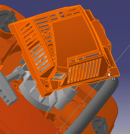Viewport: 130px width, 134px height.
Task: Click the hexagonal recess on the cover
Action: click(59, 76)
